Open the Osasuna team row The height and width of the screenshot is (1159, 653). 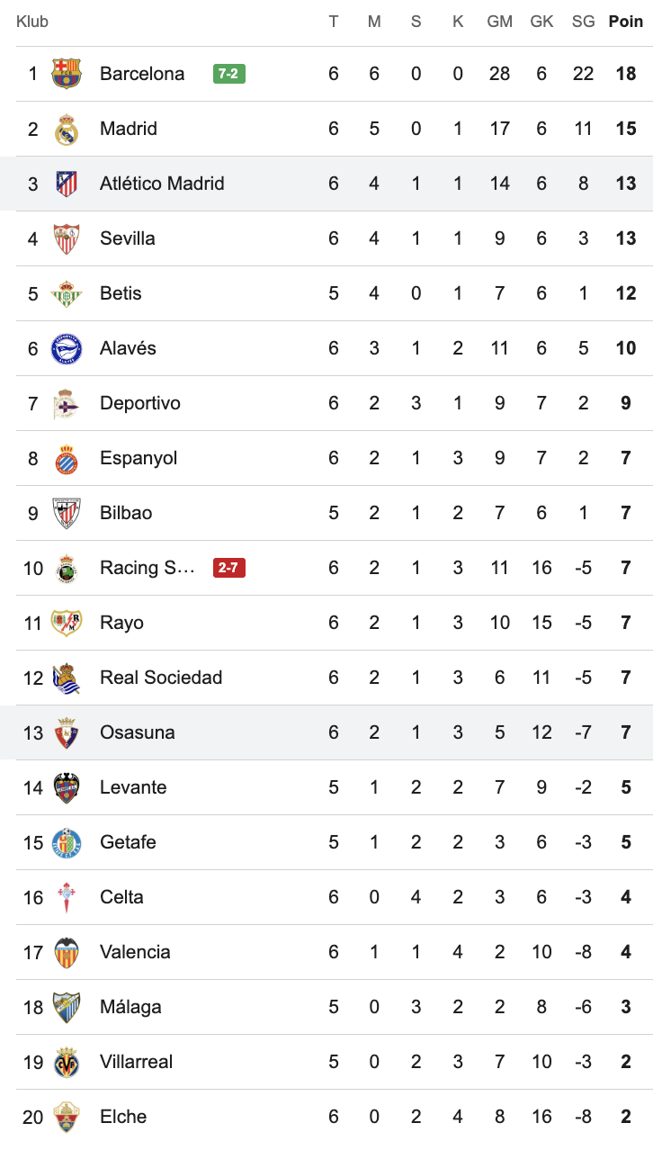[326, 732]
